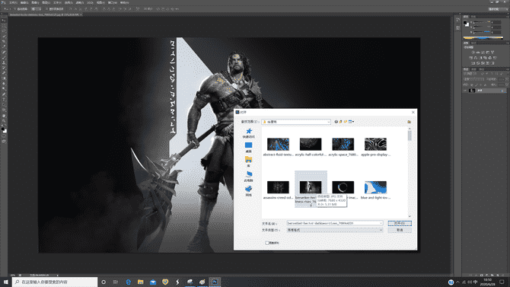The image size is (510, 287).
Task: Open the View Menu dropdown in dialog
Action: [x=351, y=122]
